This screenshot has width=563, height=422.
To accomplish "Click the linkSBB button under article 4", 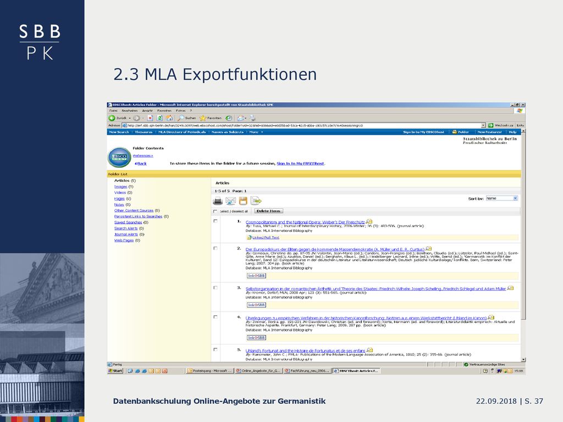I will (256, 338).
